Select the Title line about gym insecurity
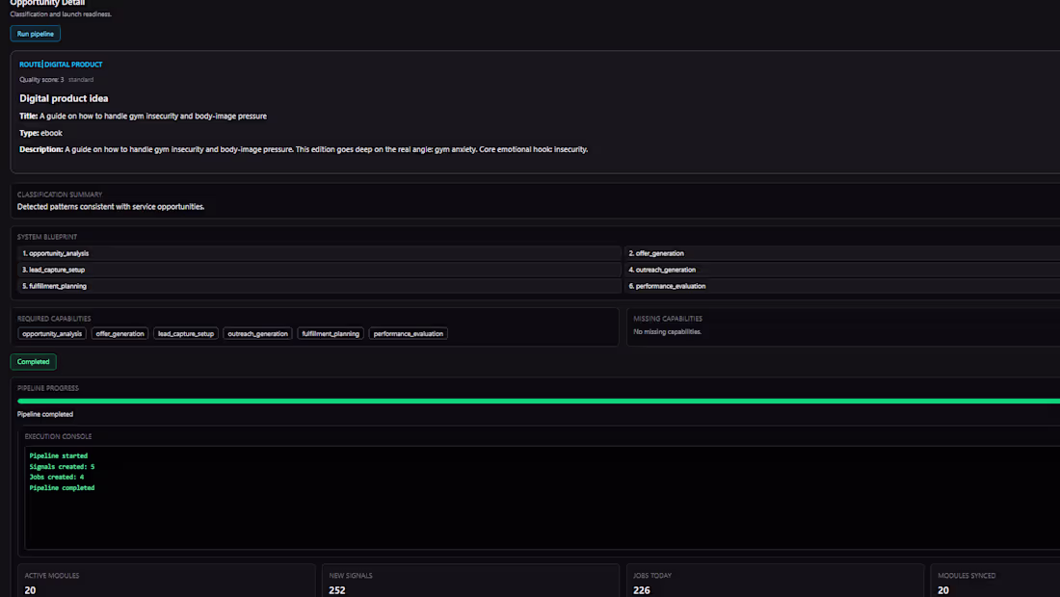1060x597 pixels. point(143,117)
